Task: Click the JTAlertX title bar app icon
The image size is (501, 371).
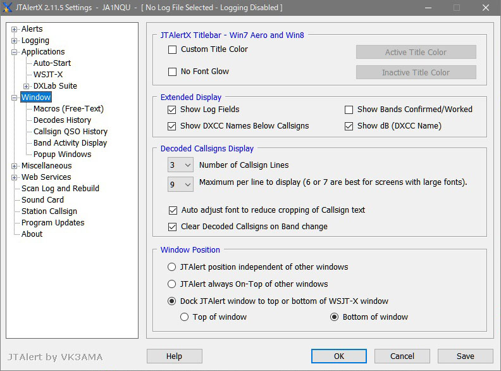Action: point(7,8)
